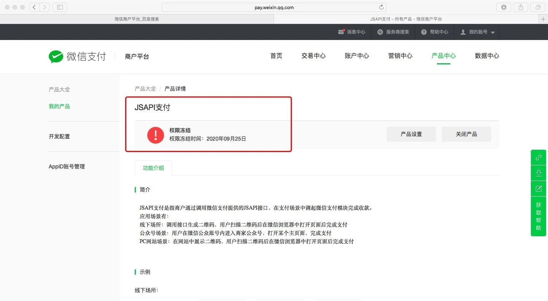Click 产品详情 in the breadcrumb
Image resolution: width=548 pixels, height=301 pixels.
click(x=175, y=89)
